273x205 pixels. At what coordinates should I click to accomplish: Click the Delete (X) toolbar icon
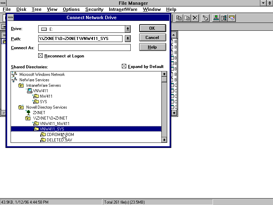[195, 18]
